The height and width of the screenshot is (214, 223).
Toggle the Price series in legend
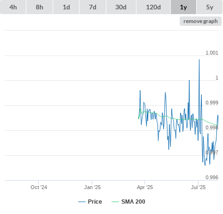pyautogui.click(x=95, y=202)
